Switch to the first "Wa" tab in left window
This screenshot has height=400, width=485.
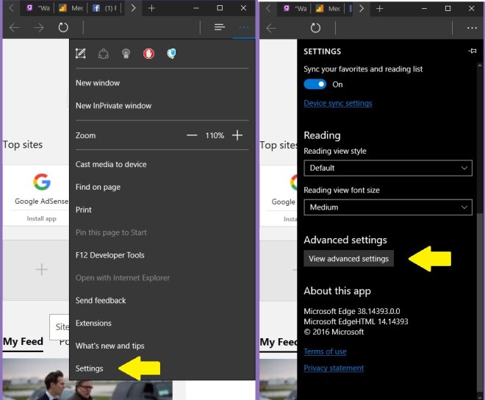point(39,8)
